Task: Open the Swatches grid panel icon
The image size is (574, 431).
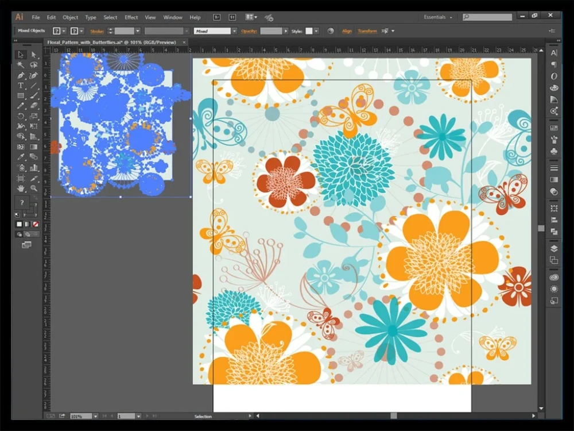Action: 554,128
